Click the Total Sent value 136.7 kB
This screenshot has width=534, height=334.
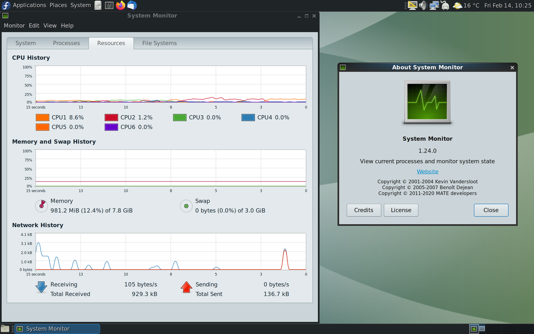pos(276,294)
